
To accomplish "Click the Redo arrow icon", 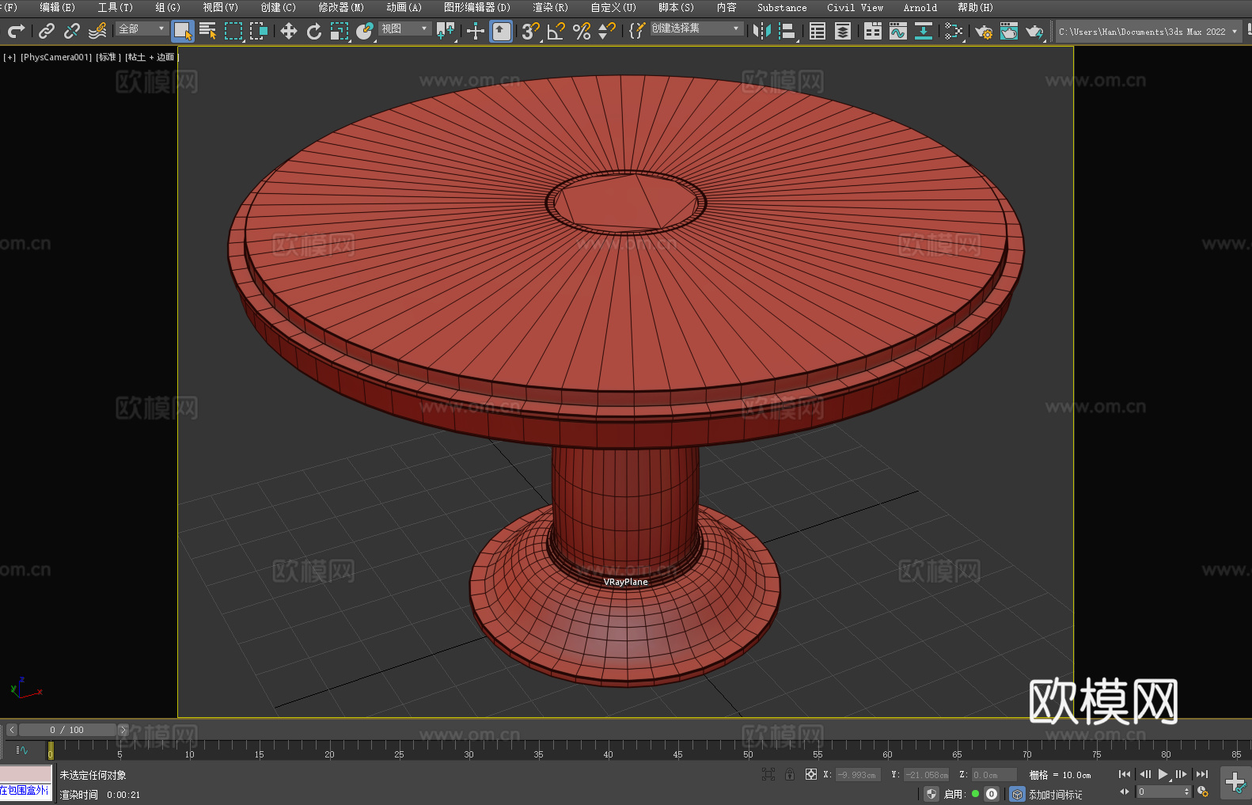I will (16, 31).
